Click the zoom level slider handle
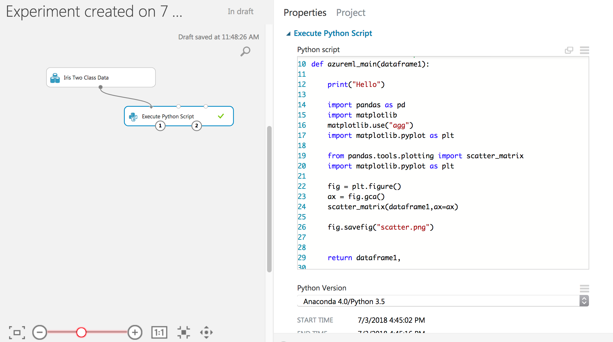Viewport: 613px width, 342px height. (x=81, y=332)
